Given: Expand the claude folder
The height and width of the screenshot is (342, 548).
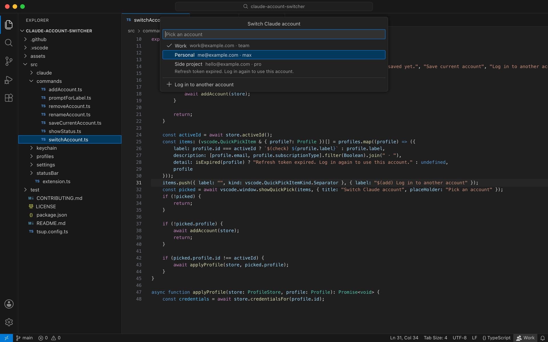Looking at the screenshot, I should [x=70, y=73].
